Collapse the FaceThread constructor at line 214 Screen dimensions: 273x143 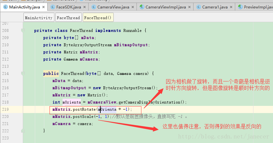click(23, 74)
